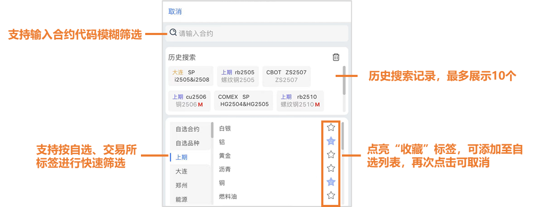Toggle the star for 黄金

point(331,154)
